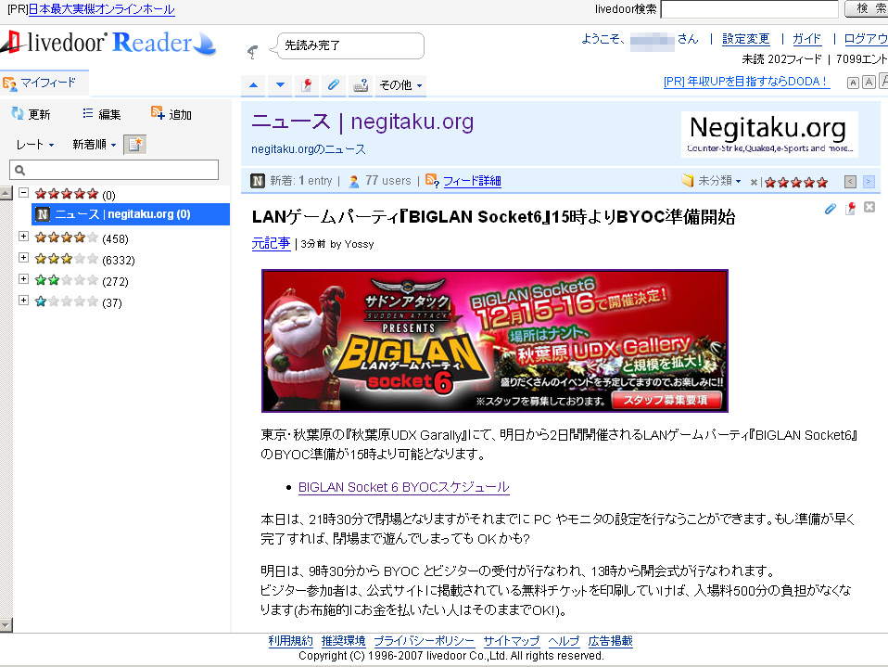Screen dimensions: 888x667
Task: Open the マイフィード tab
Action: click(44, 83)
